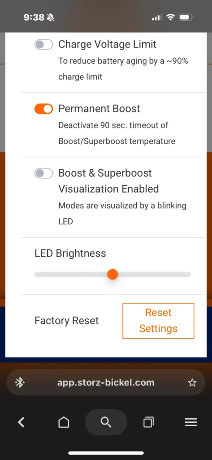Open the browser home page icon
Screen dimensions: 212x460
click(64, 422)
